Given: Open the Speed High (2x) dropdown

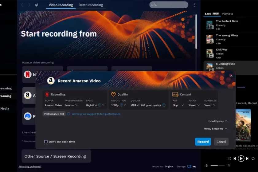Looking at the screenshot, I should click(x=95, y=105).
